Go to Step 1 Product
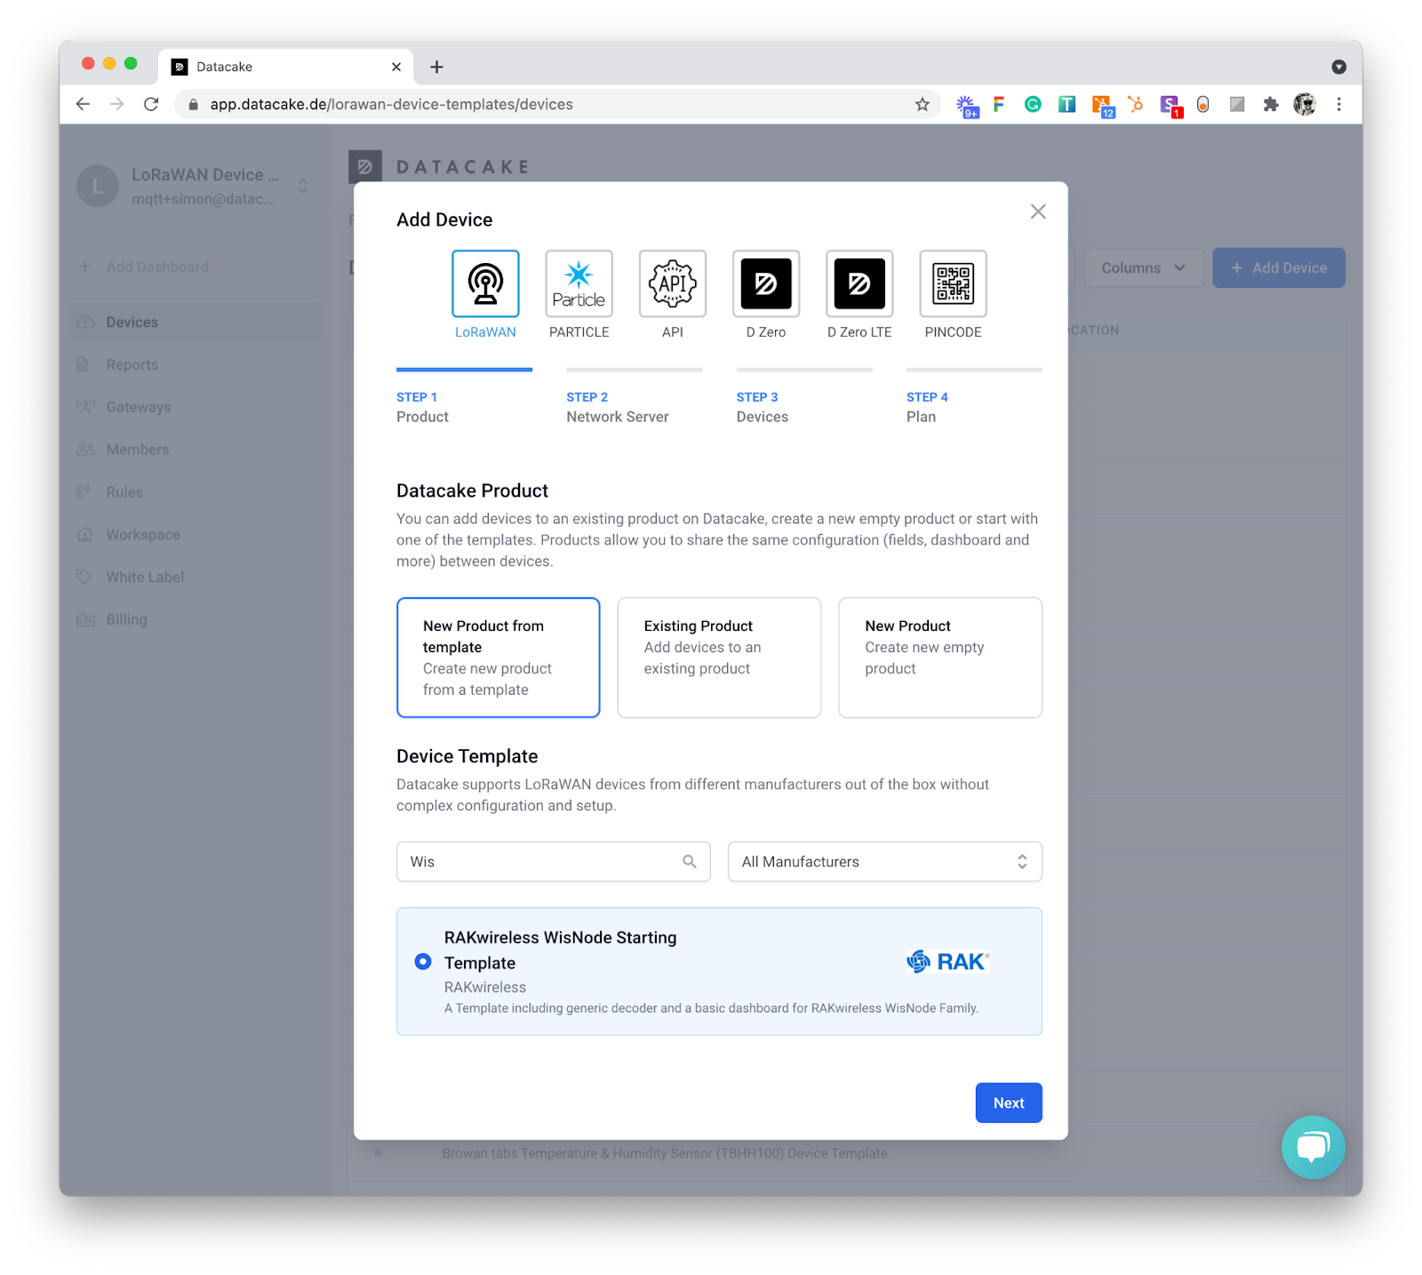Screen dimensions: 1422x1275 [x=464, y=398]
